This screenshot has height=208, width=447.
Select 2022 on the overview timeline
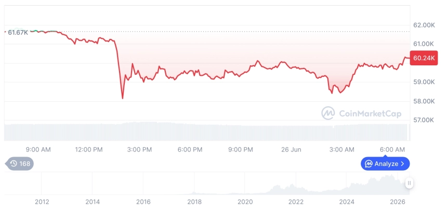296,202
